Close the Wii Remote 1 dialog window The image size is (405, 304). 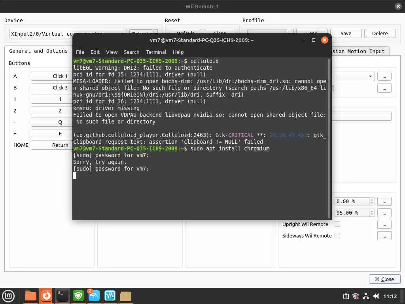pos(398,6)
